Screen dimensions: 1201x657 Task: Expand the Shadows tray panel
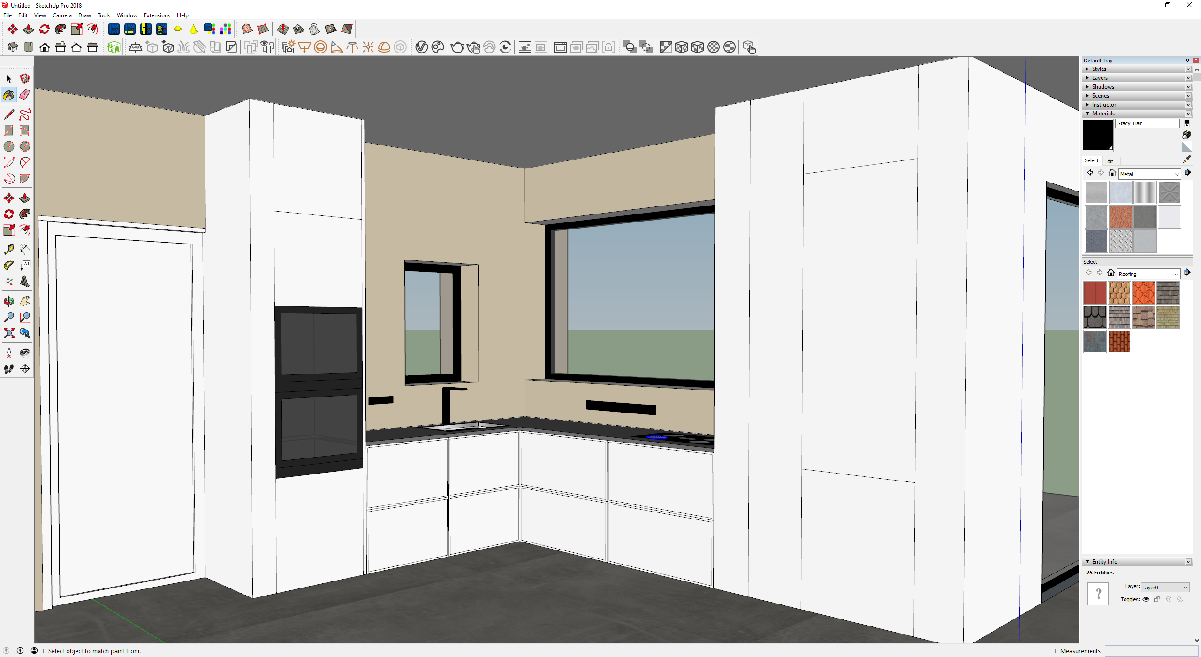pos(1102,87)
